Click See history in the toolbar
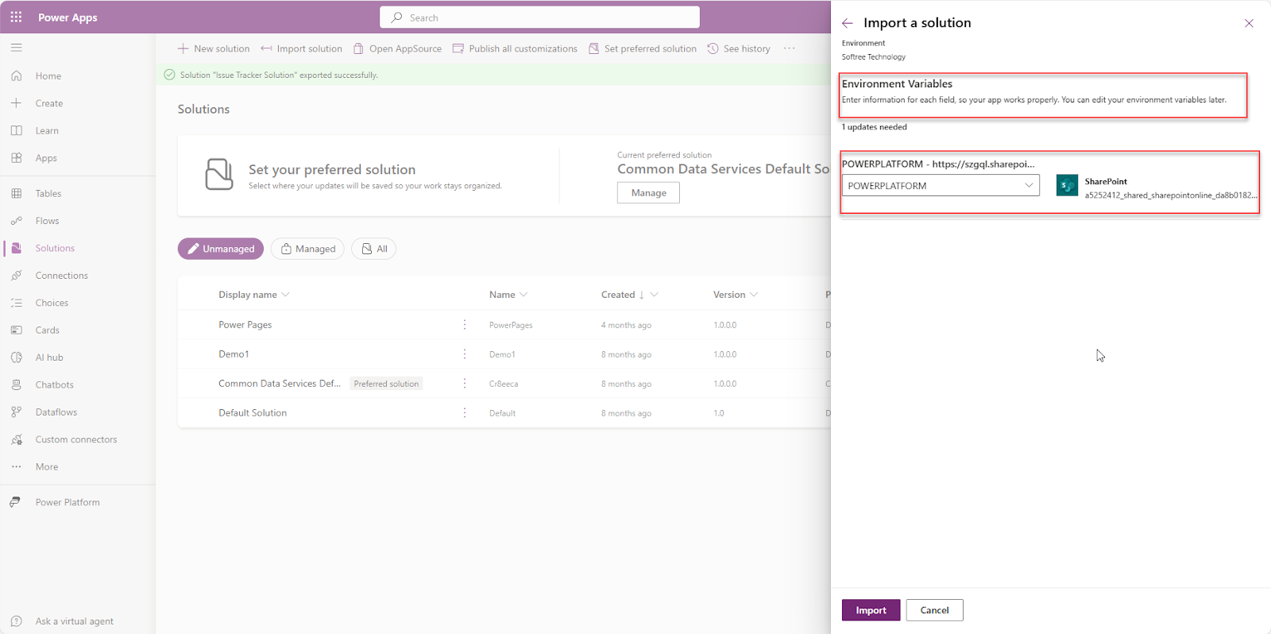 (739, 48)
